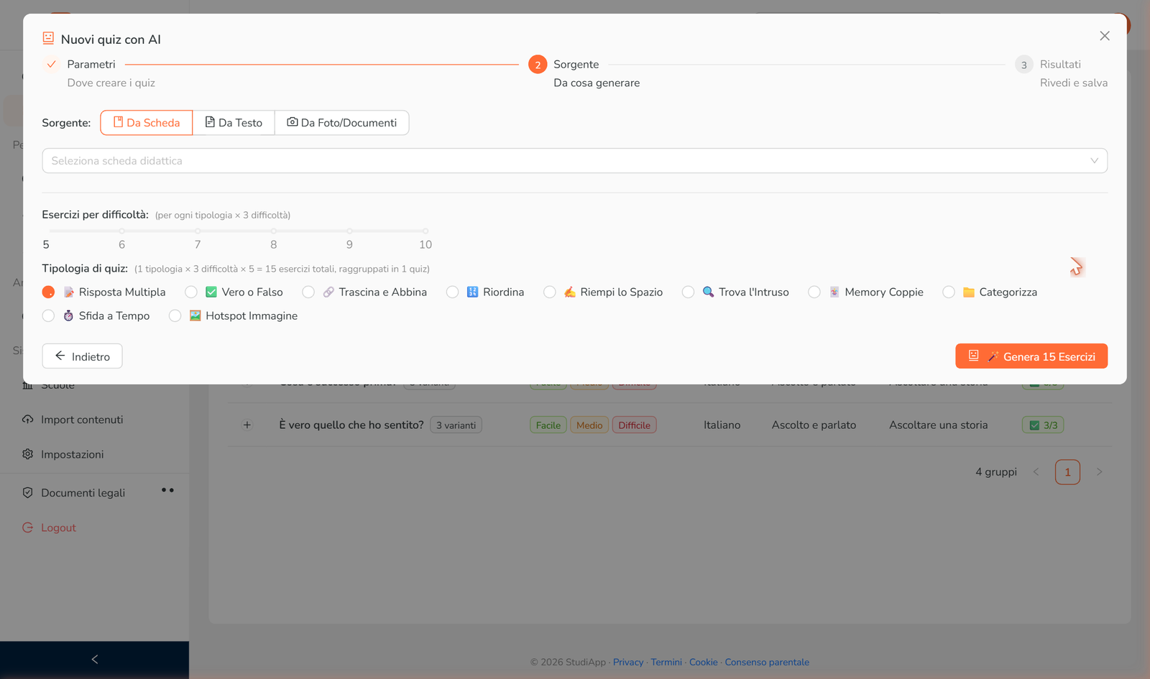Image resolution: width=1150 pixels, height=679 pixels.
Task: Set exercises slider to 10
Action: [425, 231]
